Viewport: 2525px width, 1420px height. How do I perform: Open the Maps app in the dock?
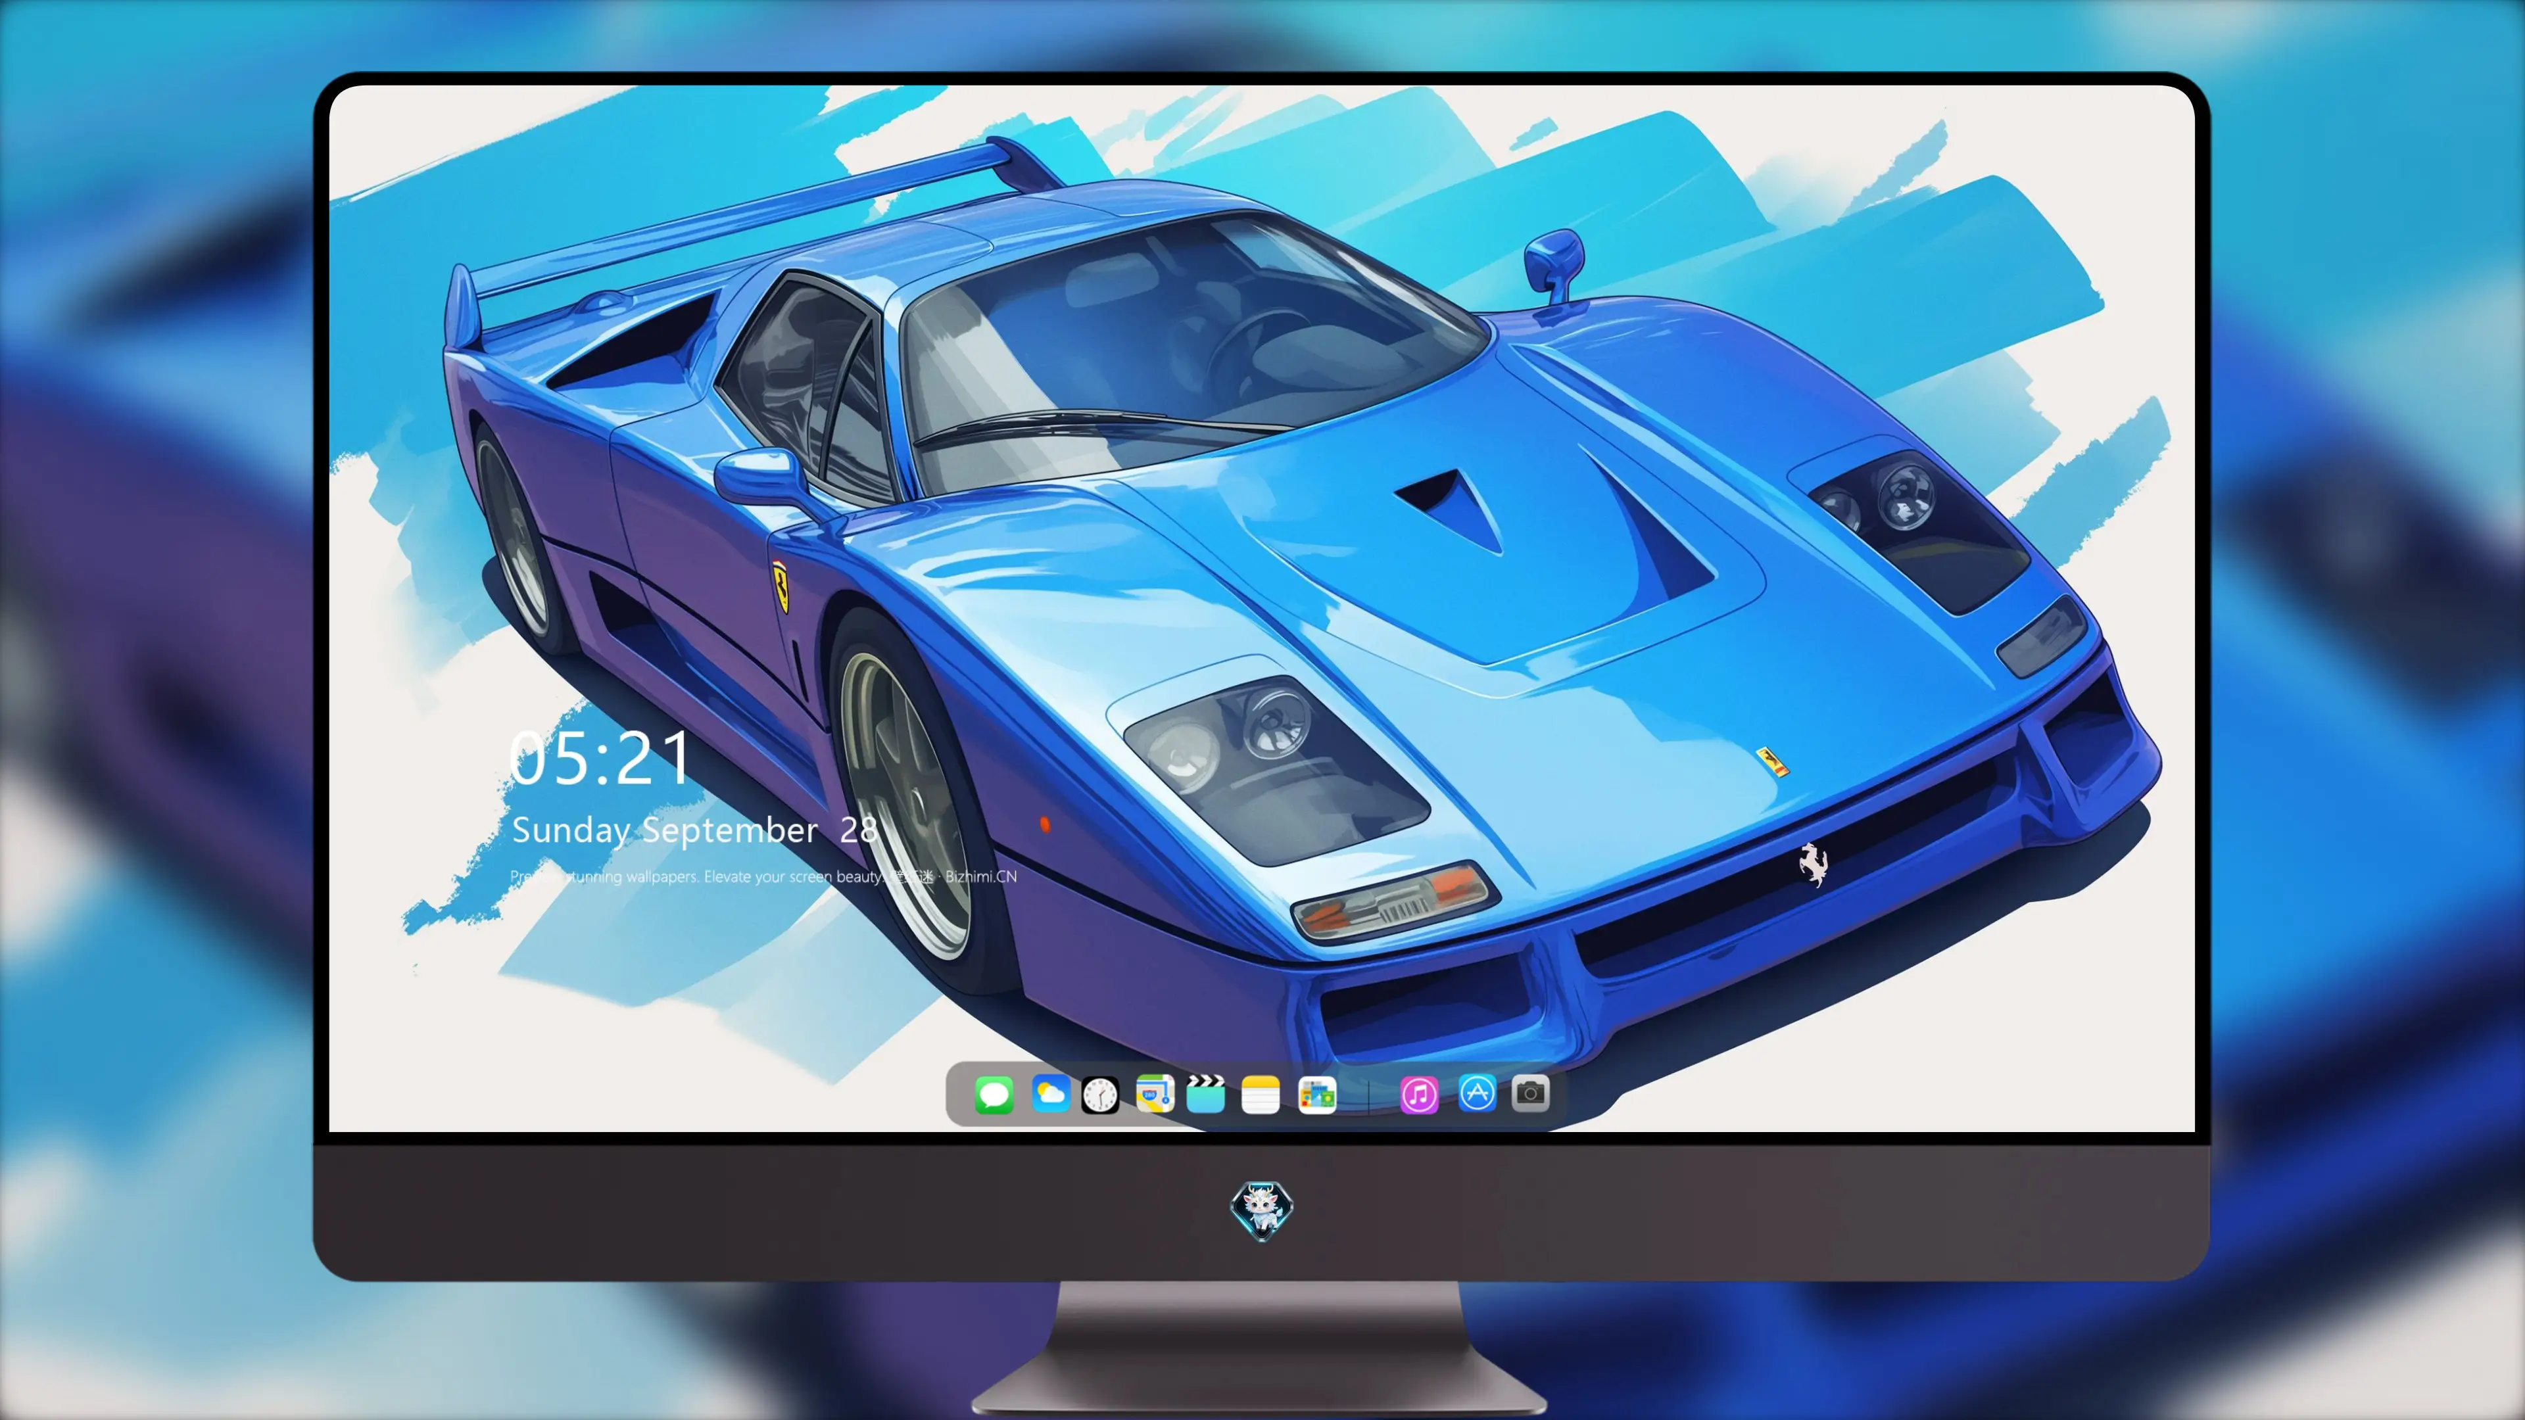[x=1155, y=1094]
